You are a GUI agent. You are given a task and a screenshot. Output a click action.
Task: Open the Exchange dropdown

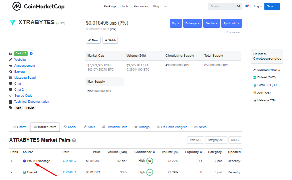pyautogui.click(x=192, y=23)
